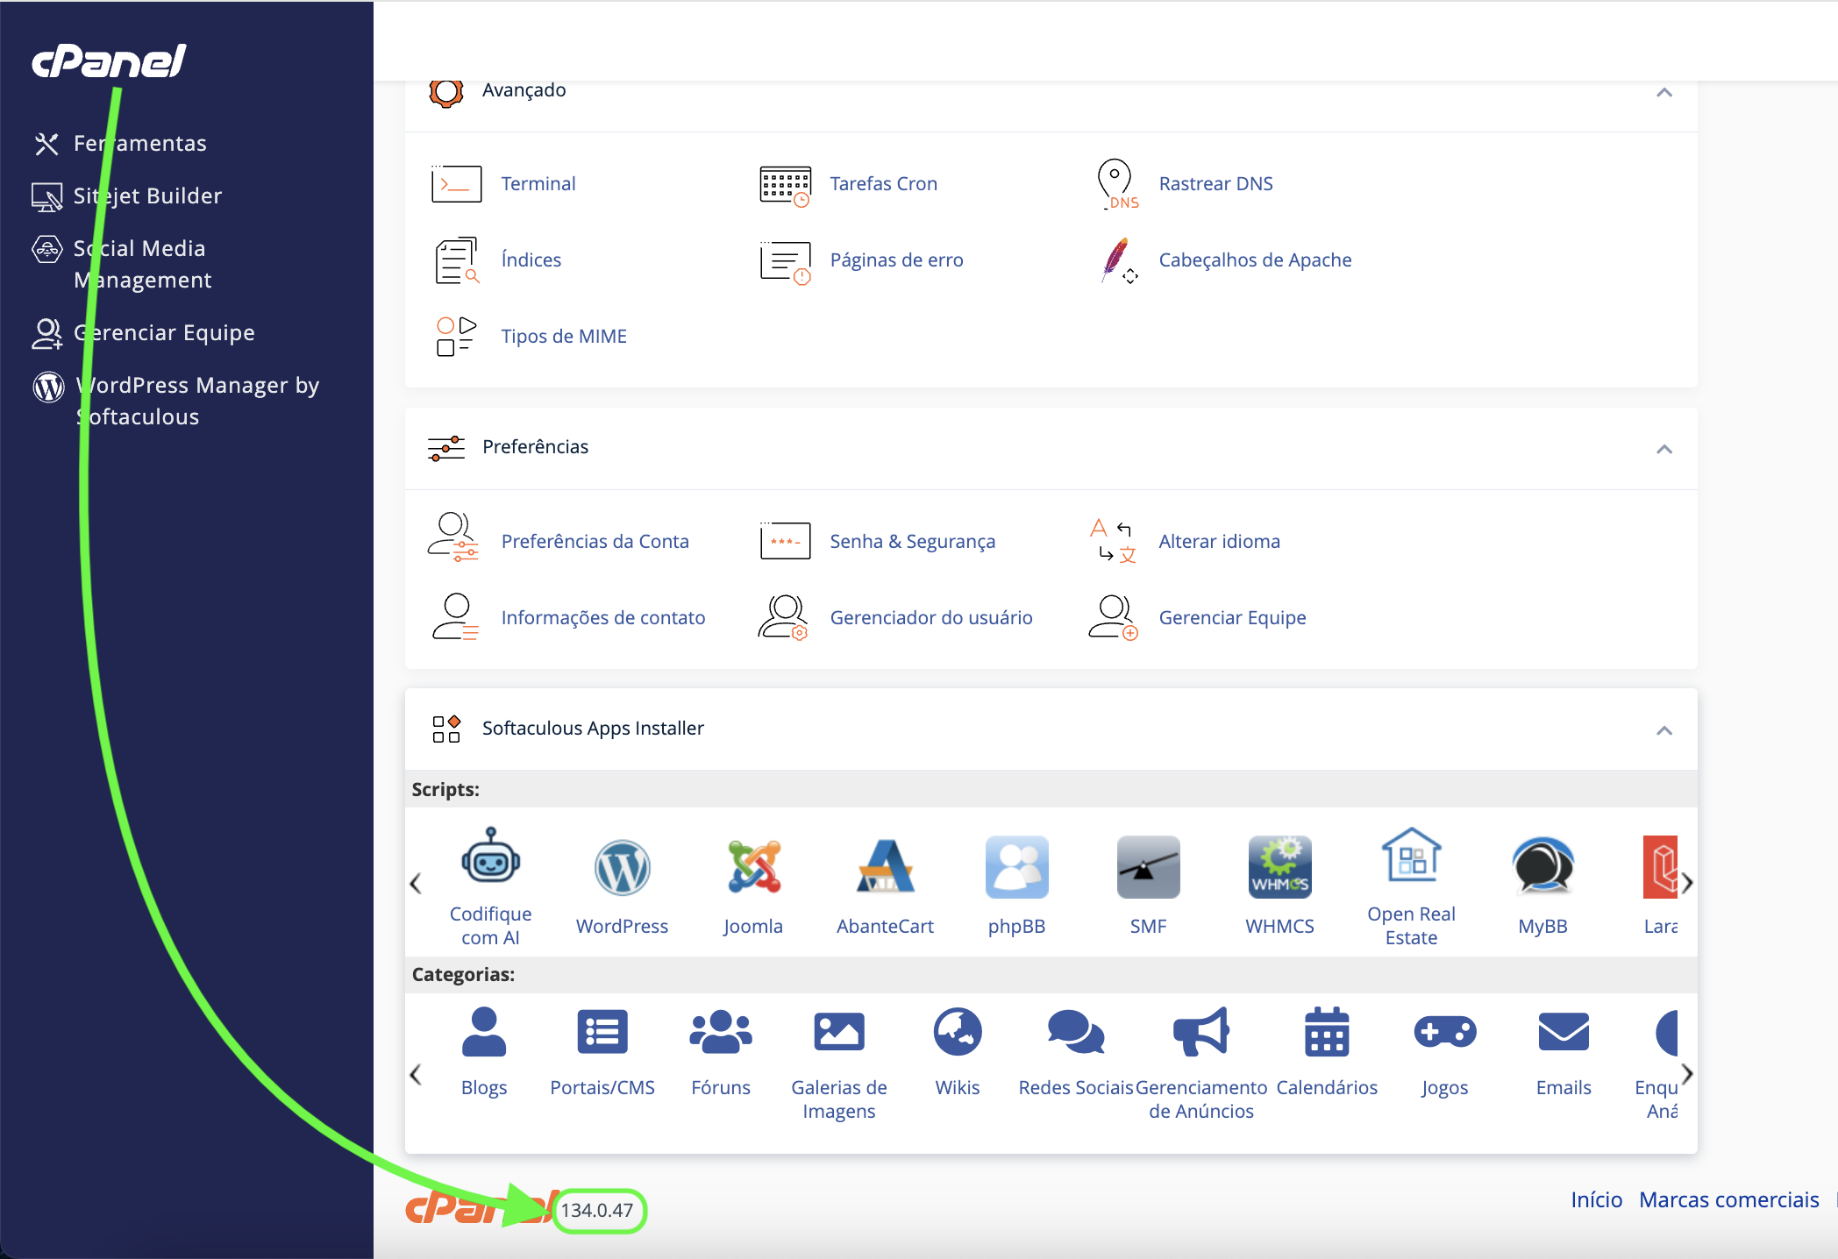Open the Emails envelope category icon
The height and width of the screenshot is (1259, 1838).
tap(1564, 1032)
